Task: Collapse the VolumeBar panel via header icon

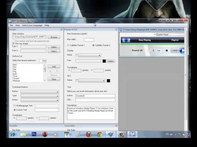Action: (116, 126)
